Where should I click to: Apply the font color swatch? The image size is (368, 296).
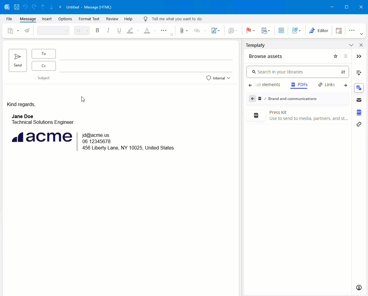tap(147, 31)
